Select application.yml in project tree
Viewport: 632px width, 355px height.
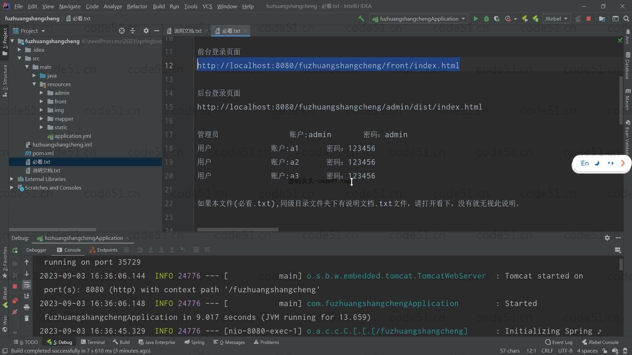(73, 136)
